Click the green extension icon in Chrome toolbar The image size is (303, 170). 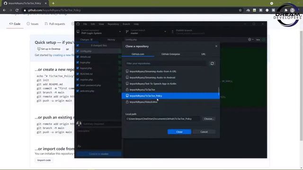[254, 10]
